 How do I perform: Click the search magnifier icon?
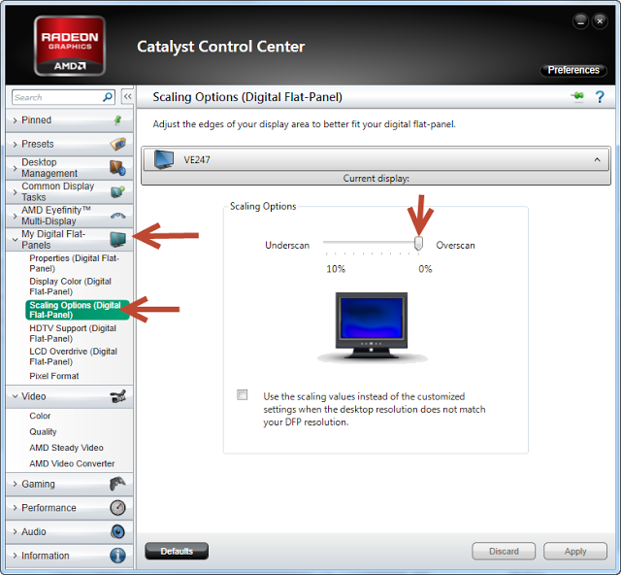click(108, 97)
